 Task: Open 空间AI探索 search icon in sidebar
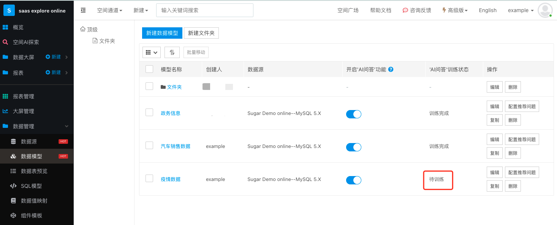pos(5,42)
